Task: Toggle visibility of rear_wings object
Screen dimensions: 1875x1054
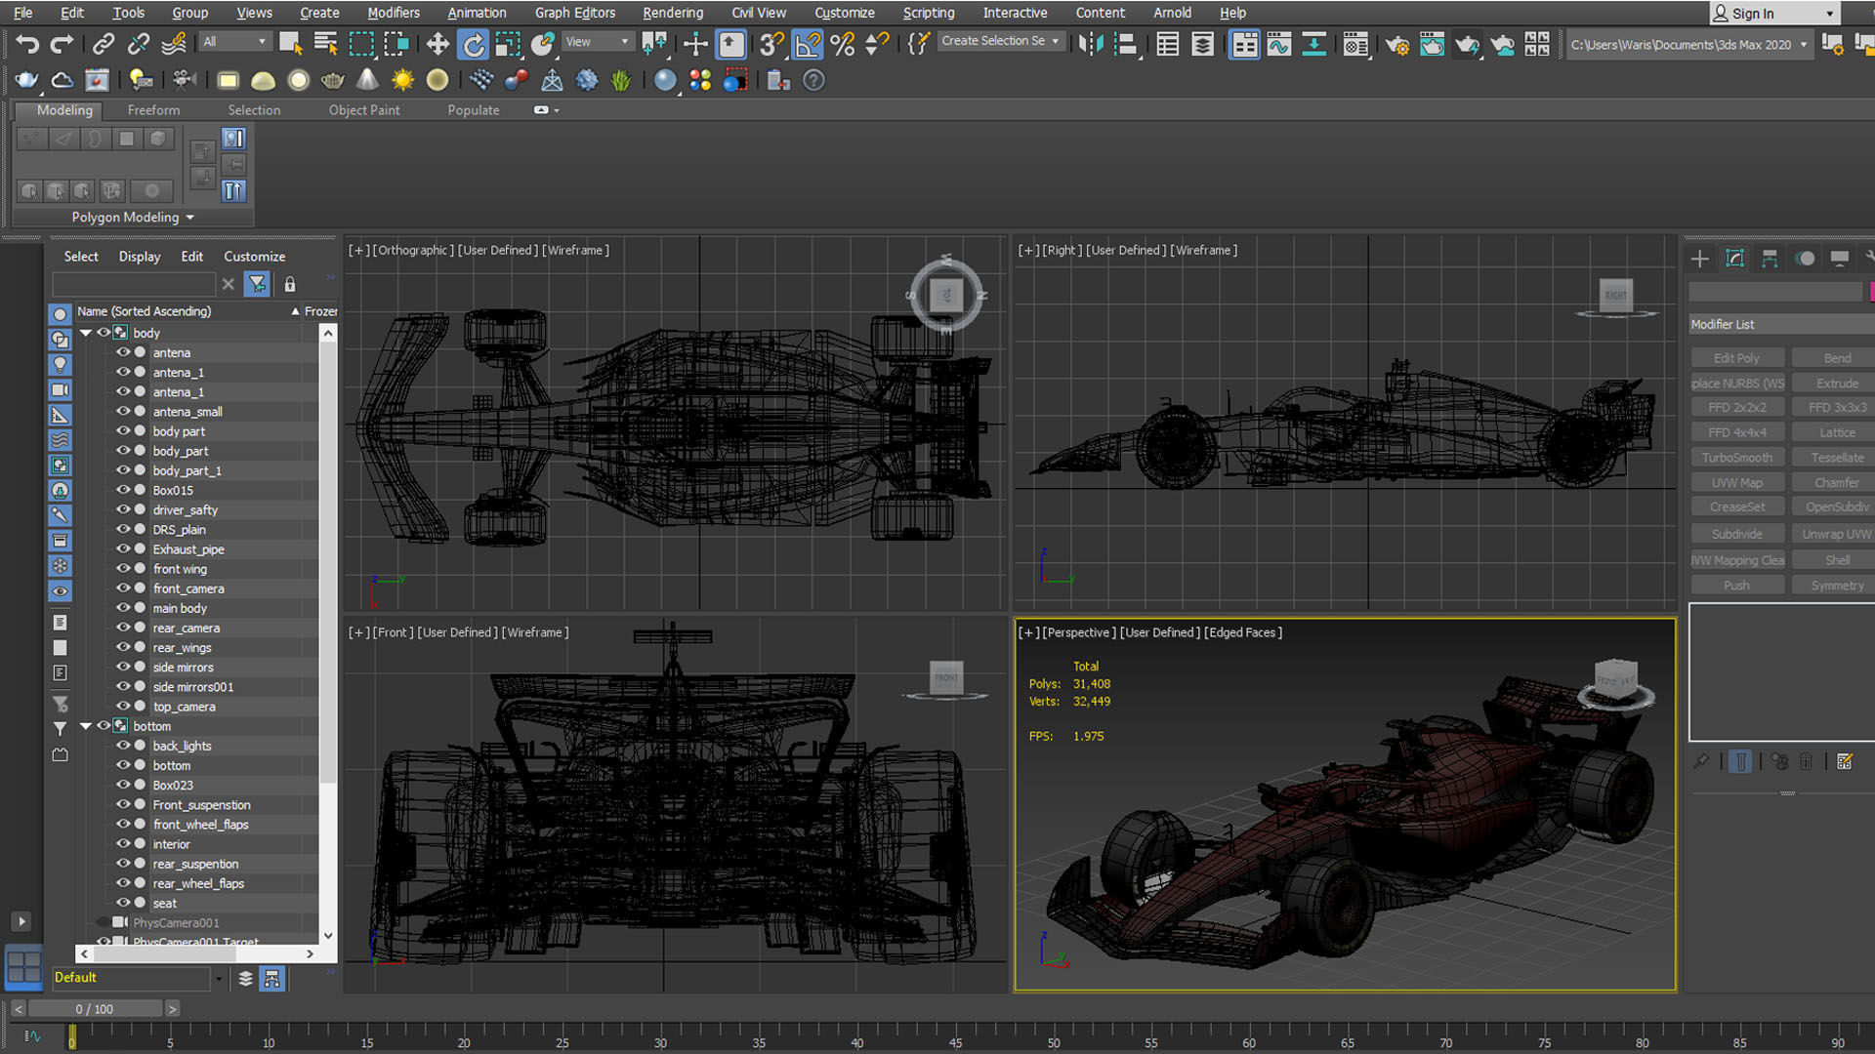Action: pyautogui.click(x=123, y=647)
